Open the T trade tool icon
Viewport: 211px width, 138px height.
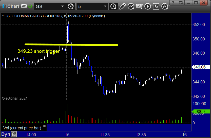tap(156, 6)
